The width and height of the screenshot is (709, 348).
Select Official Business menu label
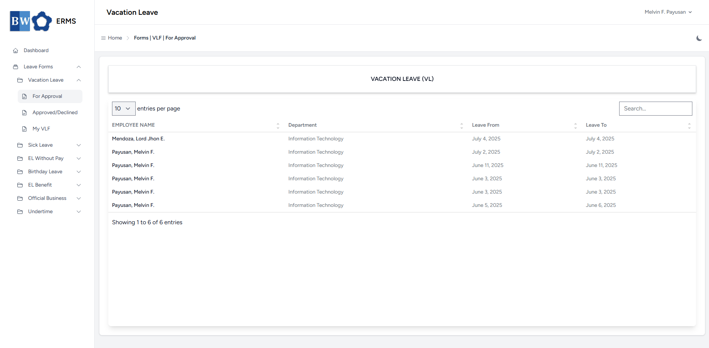pos(47,198)
